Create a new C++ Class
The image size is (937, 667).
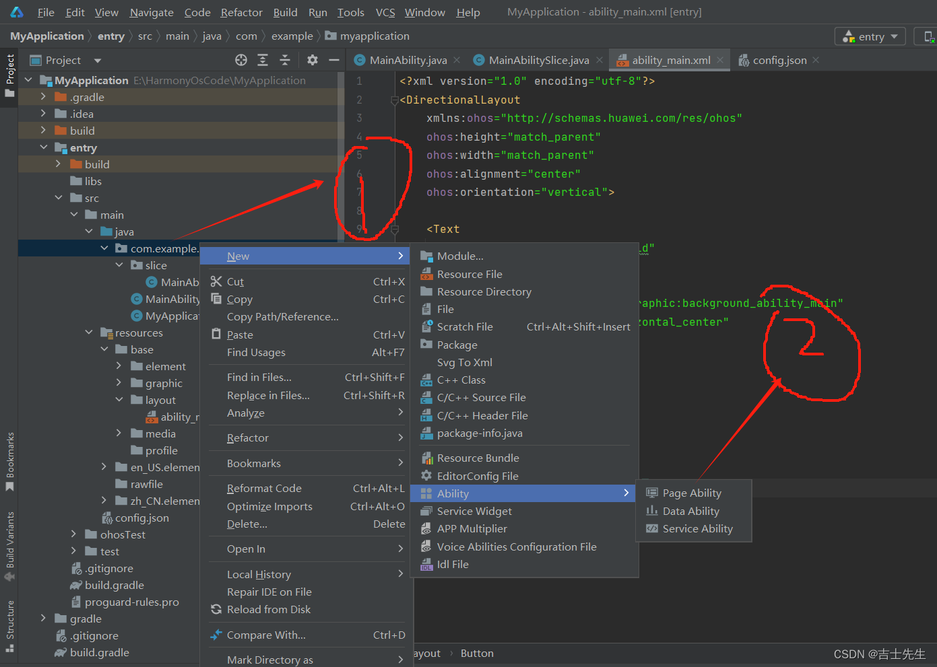[x=525, y=380]
